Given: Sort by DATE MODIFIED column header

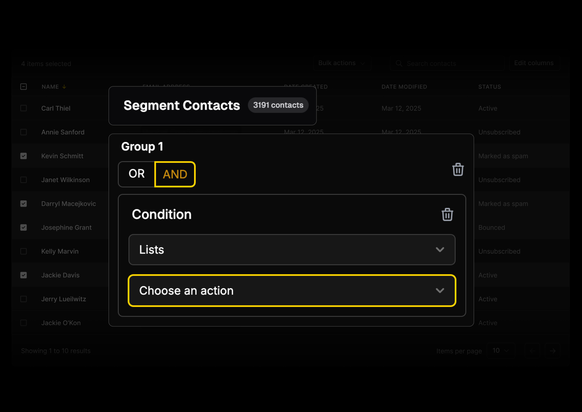Looking at the screenshot, I should (404, 87).
